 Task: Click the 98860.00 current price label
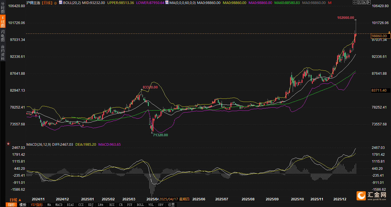tap(381, 36)
